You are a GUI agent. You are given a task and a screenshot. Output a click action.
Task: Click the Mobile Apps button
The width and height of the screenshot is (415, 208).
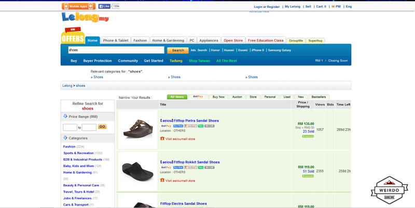coord(79,6)
